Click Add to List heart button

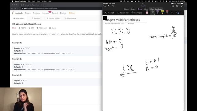point(42,28)
